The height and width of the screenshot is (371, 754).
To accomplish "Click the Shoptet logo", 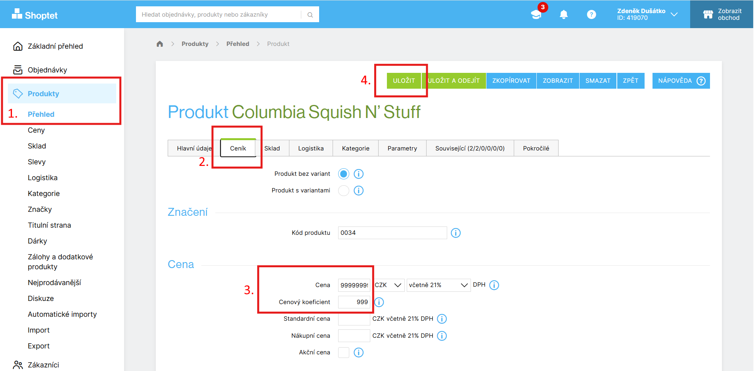I will [34, 15].
